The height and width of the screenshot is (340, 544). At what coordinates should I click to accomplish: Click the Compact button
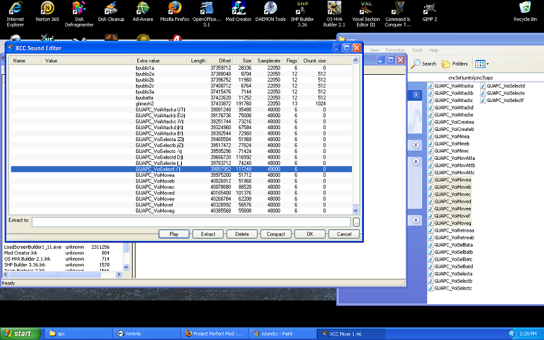[x=276, y=234]
